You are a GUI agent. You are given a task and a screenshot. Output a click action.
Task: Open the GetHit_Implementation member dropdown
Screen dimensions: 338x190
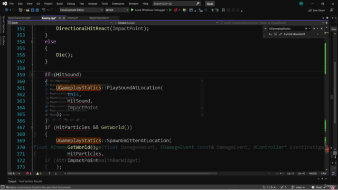(x=271, y=23)
